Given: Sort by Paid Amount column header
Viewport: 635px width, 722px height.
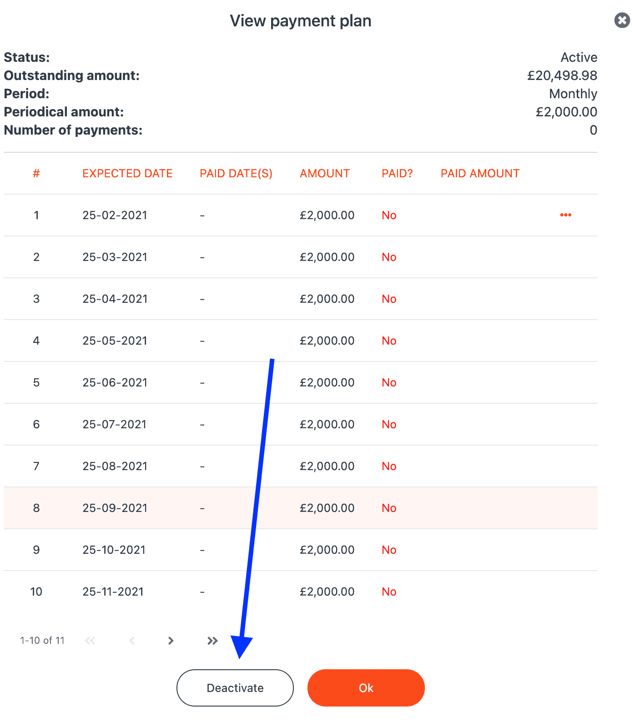Looking at the screenshot, I should point(480,173).
